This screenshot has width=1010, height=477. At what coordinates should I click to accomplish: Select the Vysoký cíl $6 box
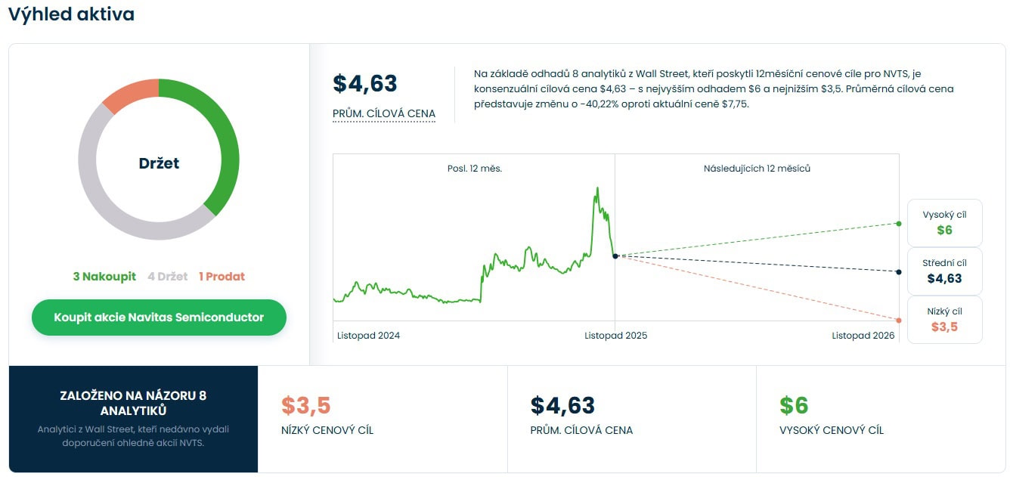coord(944,223)
